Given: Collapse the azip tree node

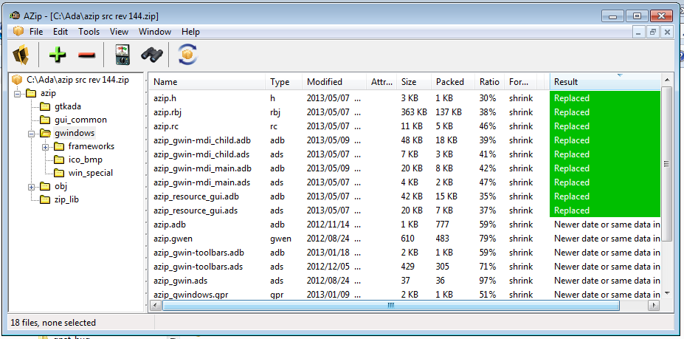Looking at the screenshot, I should [18, 94].
